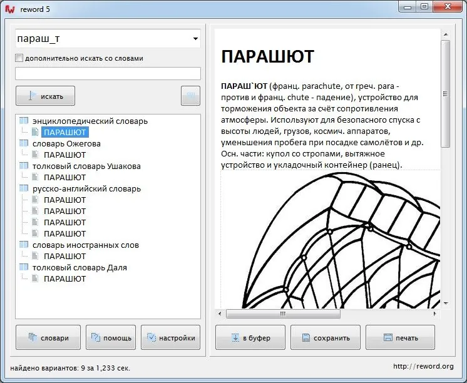Copy article with в буфер button
The height and width of the screenshot is (383, 467).
(250, 337)
